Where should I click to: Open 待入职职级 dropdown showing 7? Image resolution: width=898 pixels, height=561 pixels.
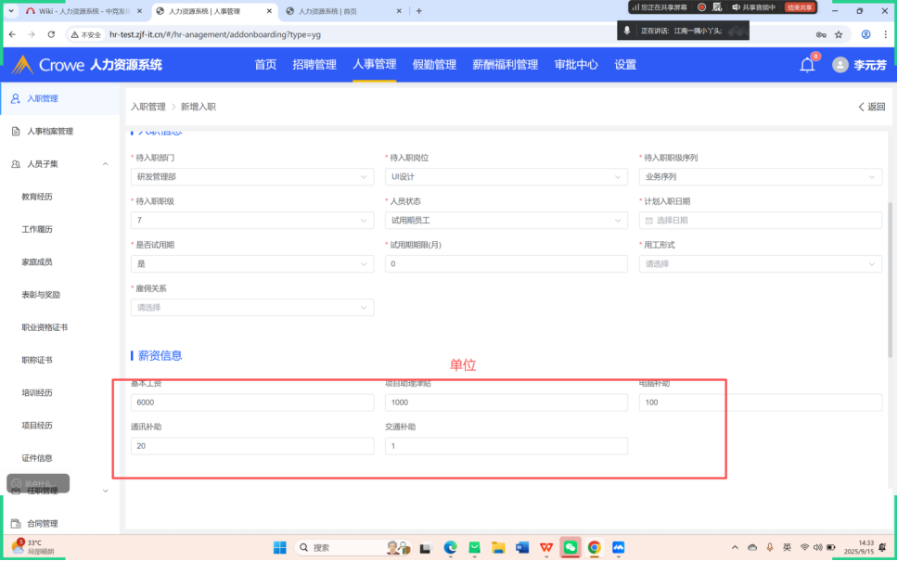[x=252, y=221]
